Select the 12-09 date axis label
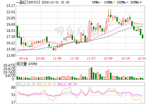Viewport: 149px width, 104px height. pos(108,58)
